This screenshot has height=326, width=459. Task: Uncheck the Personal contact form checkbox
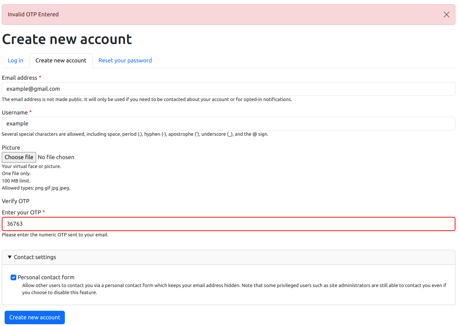13,277
